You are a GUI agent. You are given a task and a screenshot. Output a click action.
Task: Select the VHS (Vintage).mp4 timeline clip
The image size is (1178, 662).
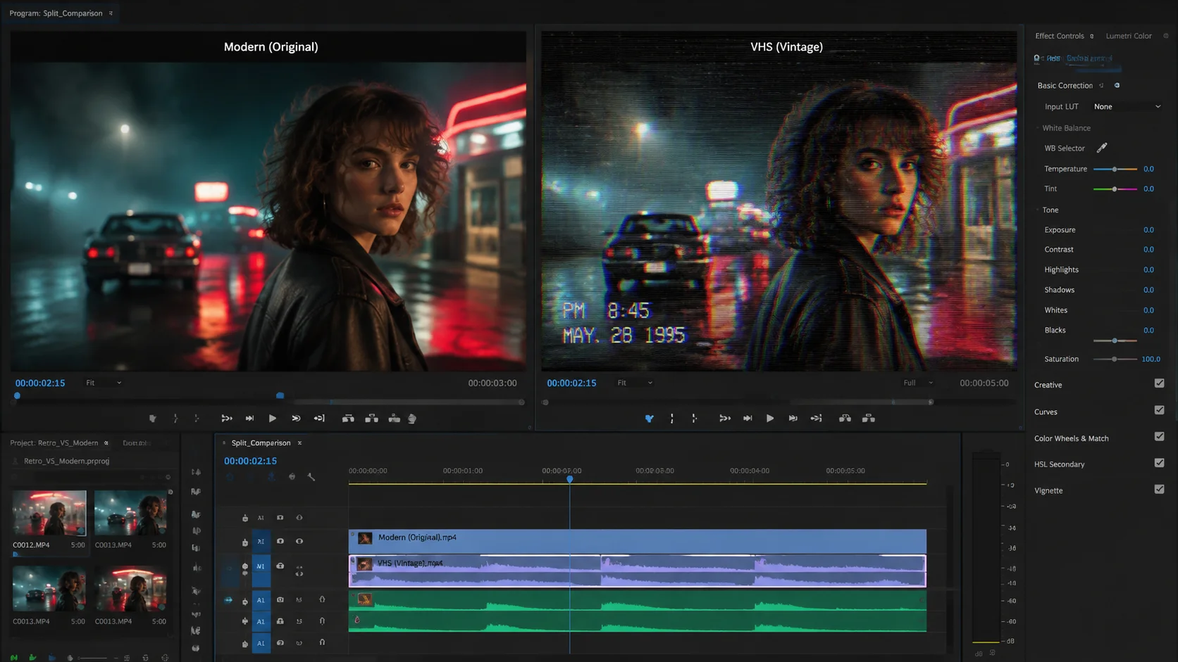[638, 571]
